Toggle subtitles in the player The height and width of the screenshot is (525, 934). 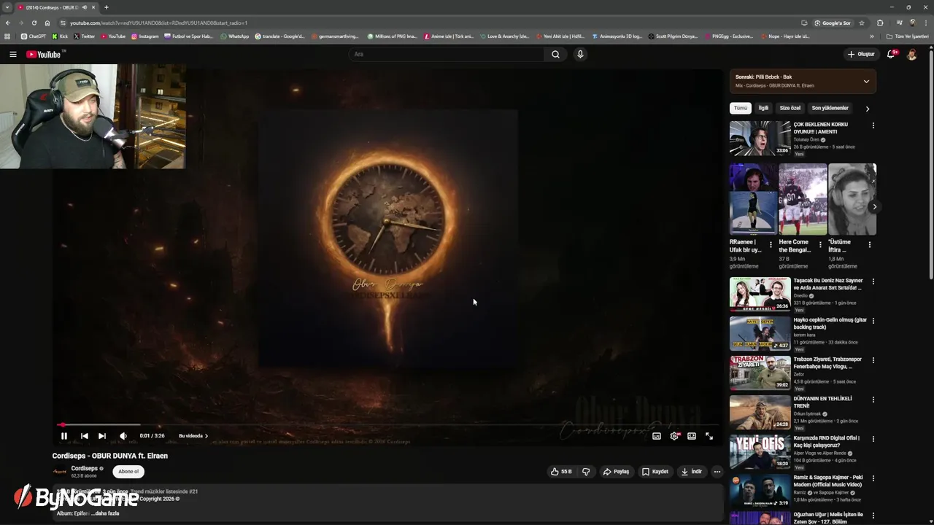click(x=657, y=436)
